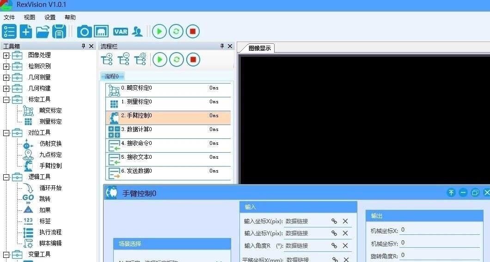Link data for 输入坐标X(pix)
This screenshot has width=490, height=262.
click(334, 221)
